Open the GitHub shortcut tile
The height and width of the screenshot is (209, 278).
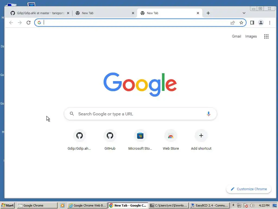coord(110,140)
